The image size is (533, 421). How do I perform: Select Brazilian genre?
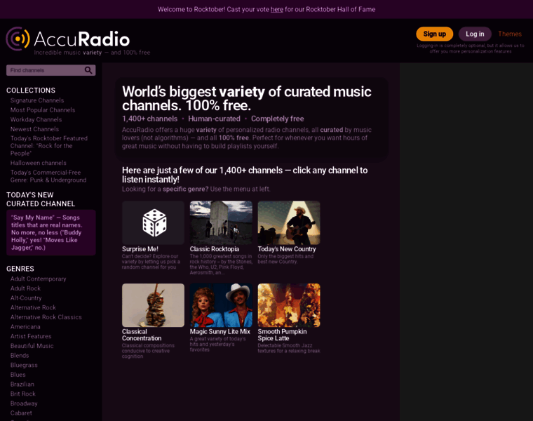(22, 384)
